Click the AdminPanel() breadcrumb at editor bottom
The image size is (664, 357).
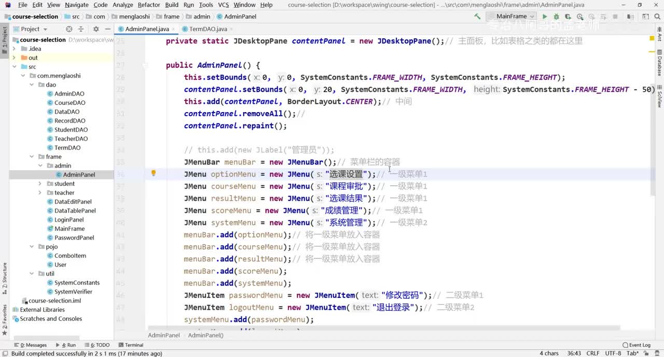[205, 335]
